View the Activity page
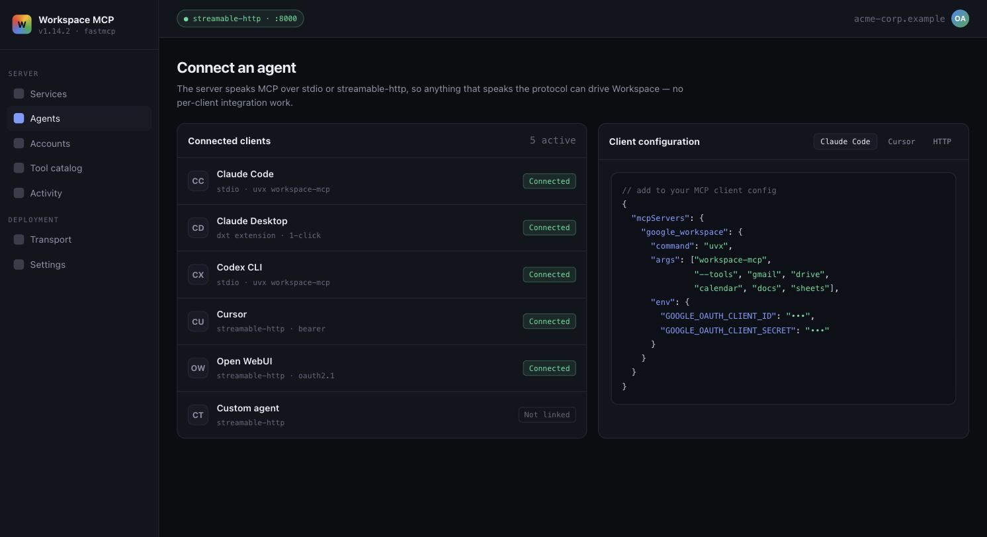The width and height of the screenshot is (987, 537). tap(79, 193)
